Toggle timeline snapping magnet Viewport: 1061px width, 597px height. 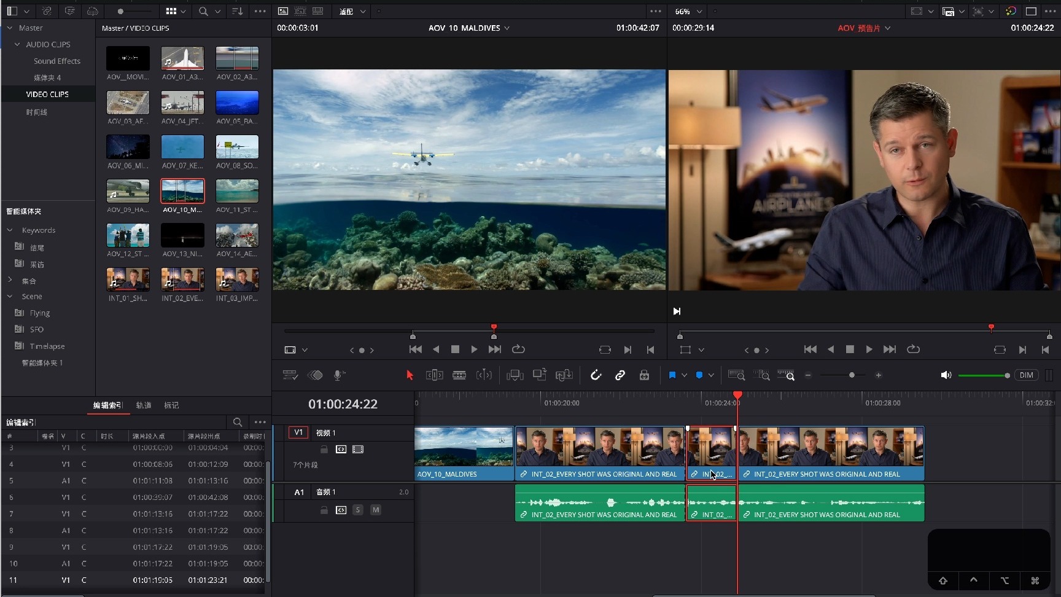tap(596, 375)
